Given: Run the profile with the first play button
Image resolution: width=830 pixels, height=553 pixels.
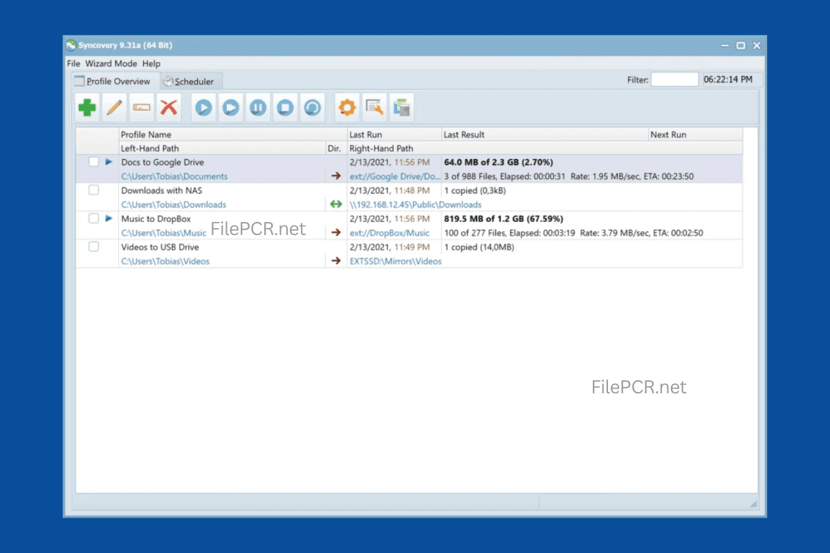Looking at the screenshot, I should pos(203,108).
